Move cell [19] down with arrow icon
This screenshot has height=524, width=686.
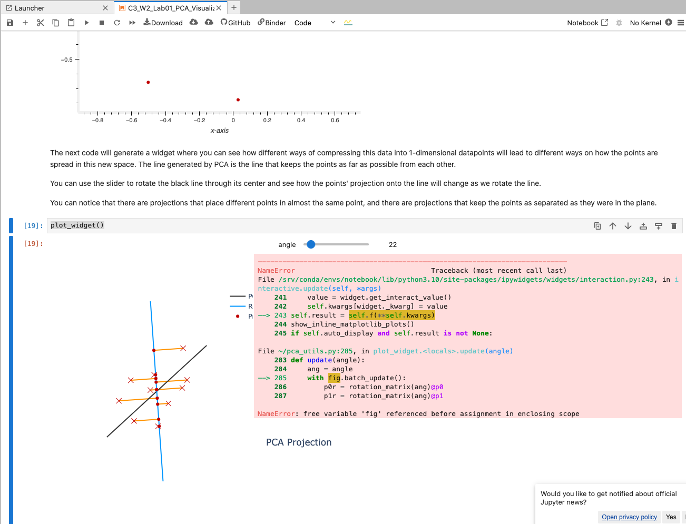click(628, 226)
